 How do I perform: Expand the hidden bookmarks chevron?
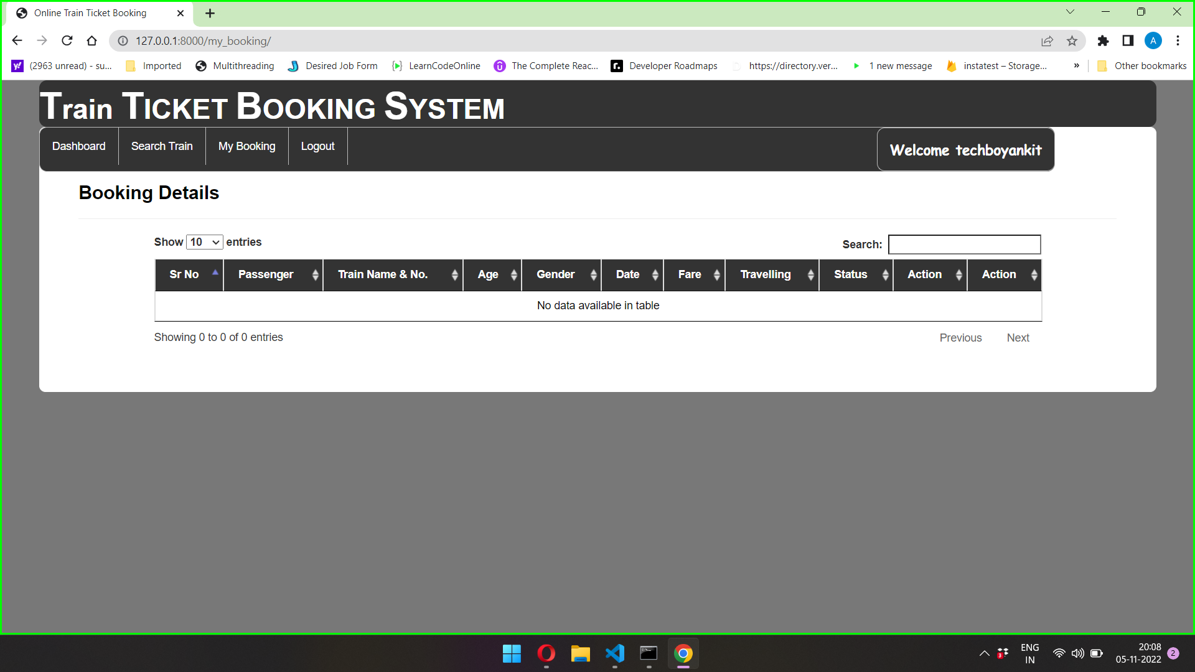tap(1076, 65)
